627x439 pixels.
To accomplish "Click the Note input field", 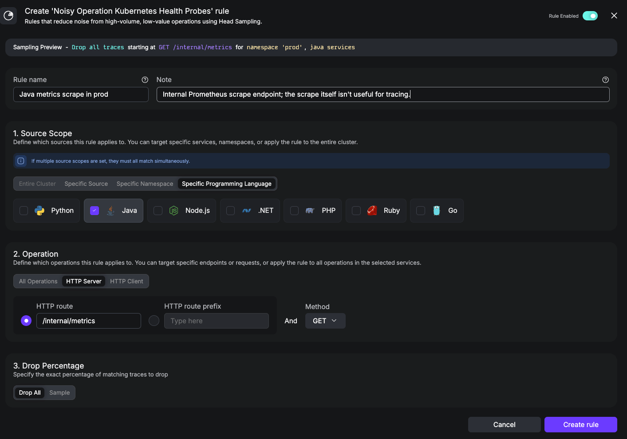I will pos(383,94).
